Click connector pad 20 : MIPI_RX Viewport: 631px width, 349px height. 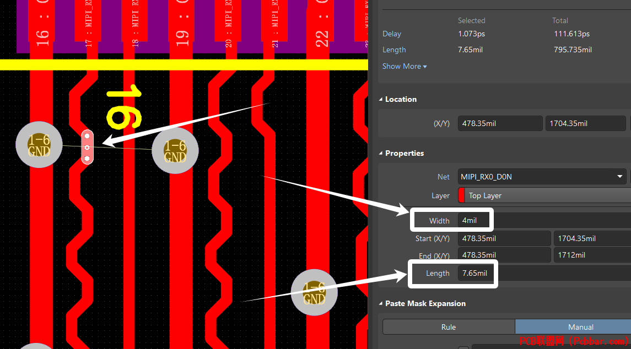tap(228, 21)
